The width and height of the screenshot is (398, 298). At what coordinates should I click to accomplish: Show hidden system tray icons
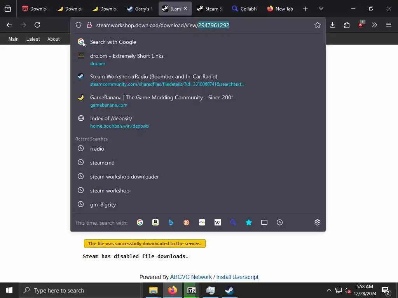tap(329, 290)
